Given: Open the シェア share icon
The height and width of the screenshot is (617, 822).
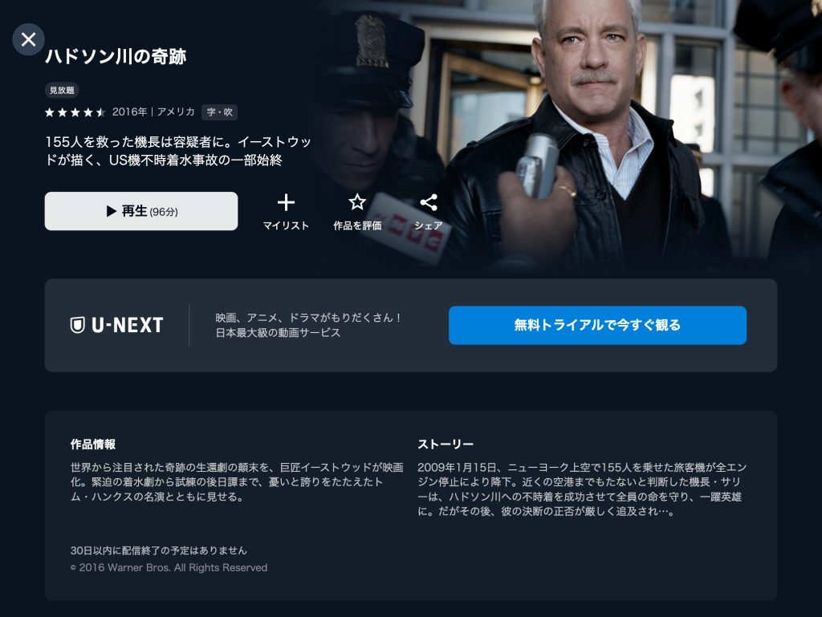Looking at the screenshot, I should [429, 202].
